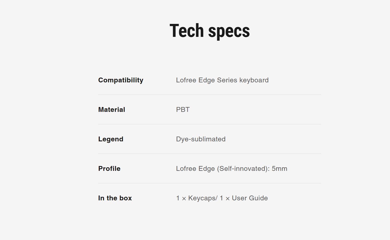Click the In the box label
Viewport: 390px width, 240px height.
(115, 198)
